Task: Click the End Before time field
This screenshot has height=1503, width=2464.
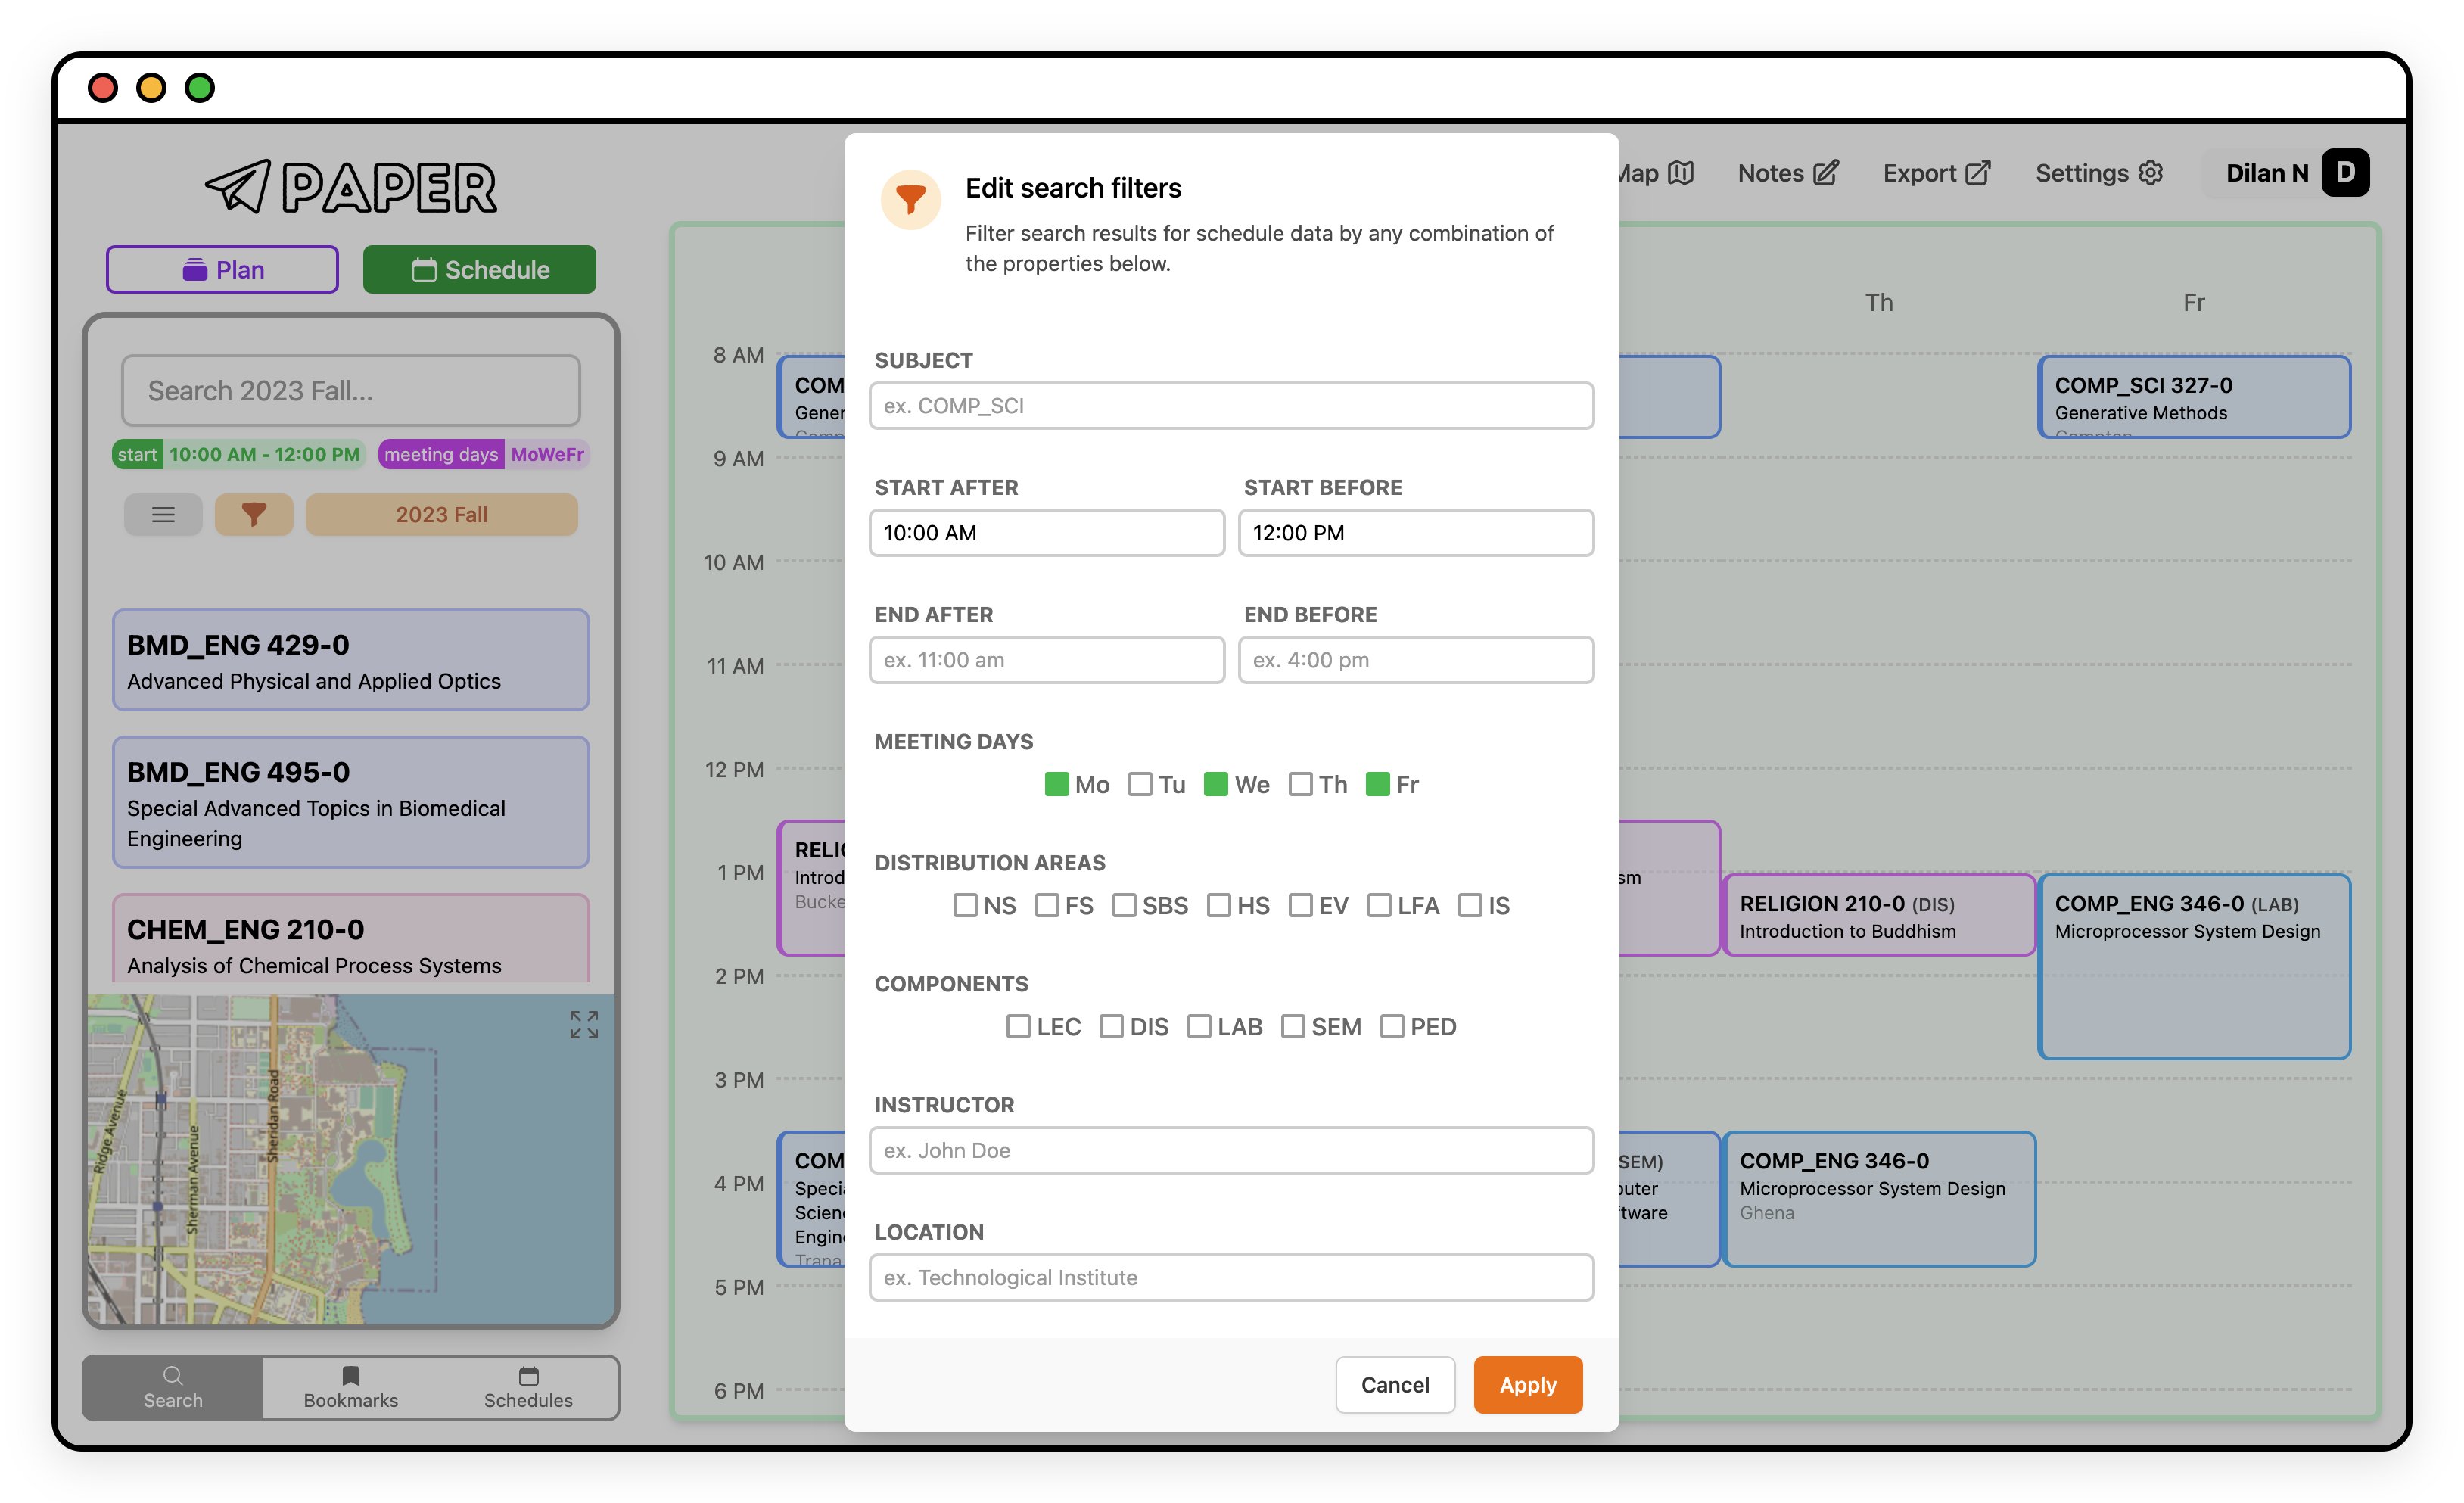Action: tap(1416, 659)
